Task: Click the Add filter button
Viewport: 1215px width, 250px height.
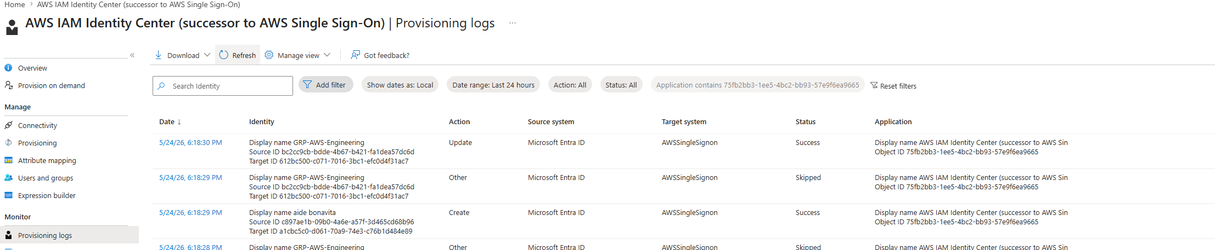Action: click(x=326, y=85)
